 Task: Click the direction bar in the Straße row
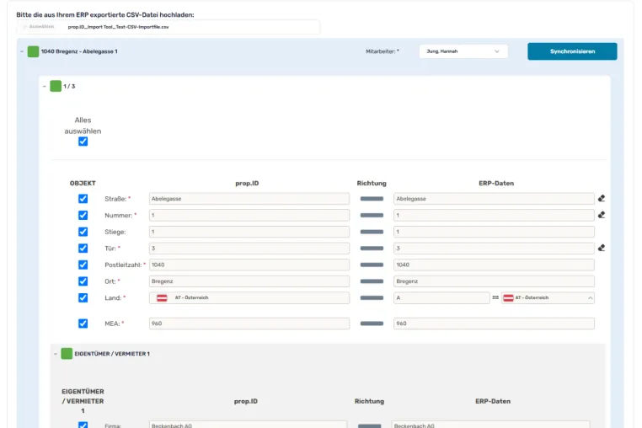pos(372,199)
